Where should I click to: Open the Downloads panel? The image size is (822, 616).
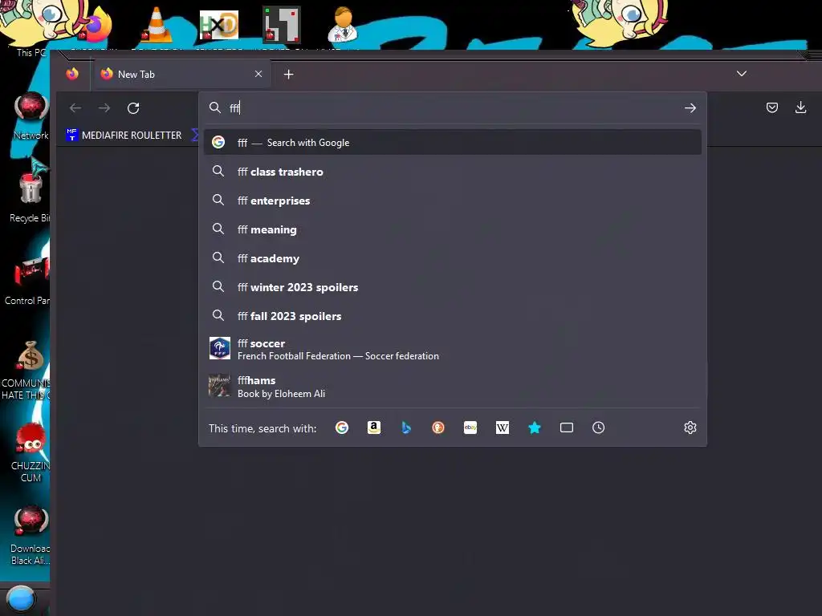pos(800,107)
